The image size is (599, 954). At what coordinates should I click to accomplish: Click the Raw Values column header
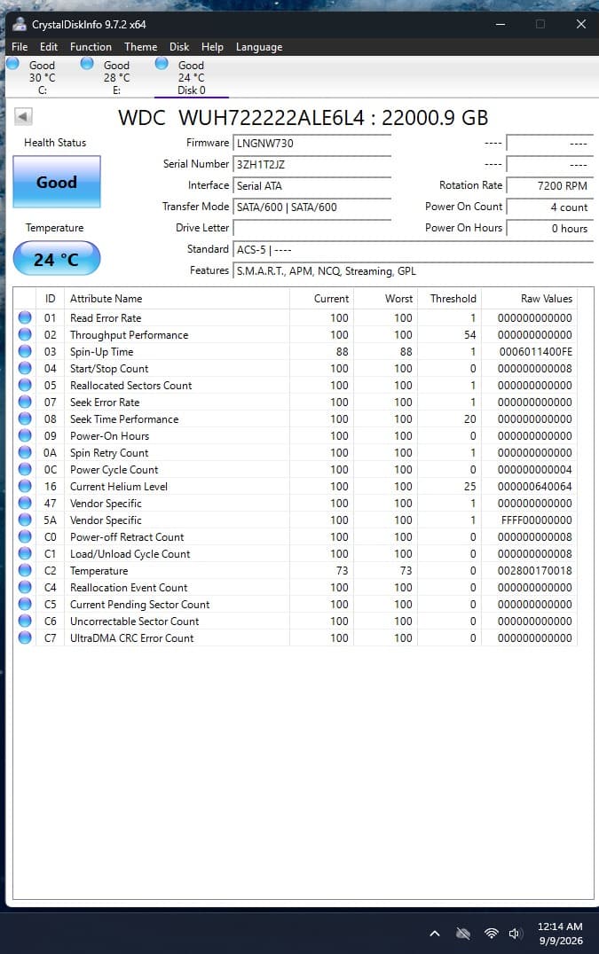pyautogui.click(x=529, y=299)
